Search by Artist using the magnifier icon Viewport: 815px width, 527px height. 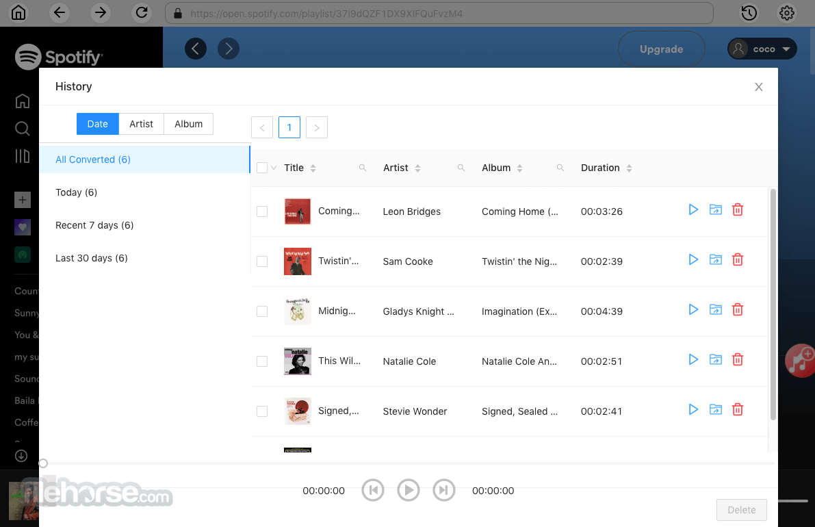(x=461, y=168)
